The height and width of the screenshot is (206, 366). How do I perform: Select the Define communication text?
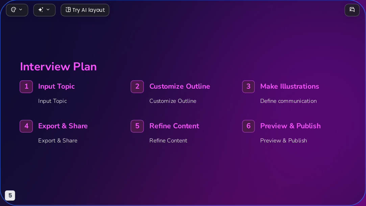[x=289, y=101]
